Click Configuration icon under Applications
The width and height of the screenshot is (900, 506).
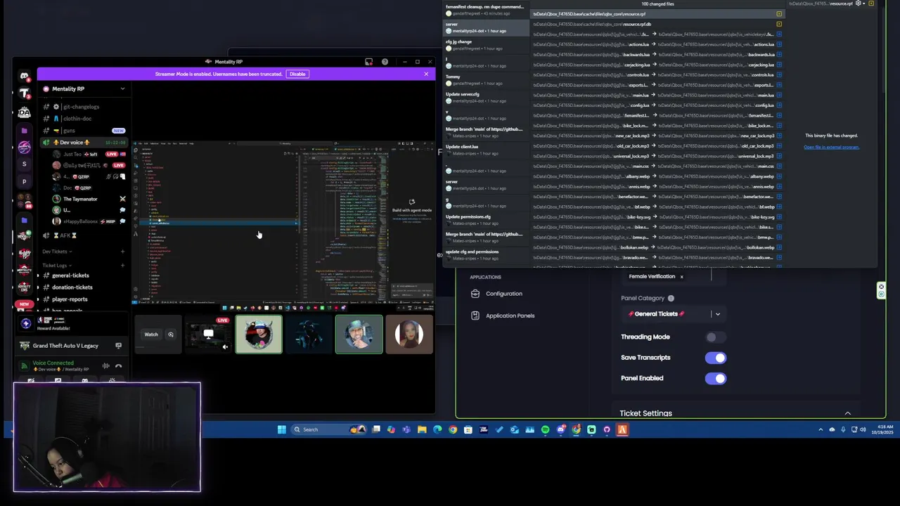pyautogui.click(x=475, y=294)
